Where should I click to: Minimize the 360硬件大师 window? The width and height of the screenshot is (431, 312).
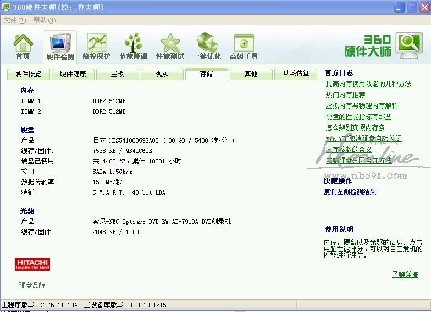pos(399,7)
